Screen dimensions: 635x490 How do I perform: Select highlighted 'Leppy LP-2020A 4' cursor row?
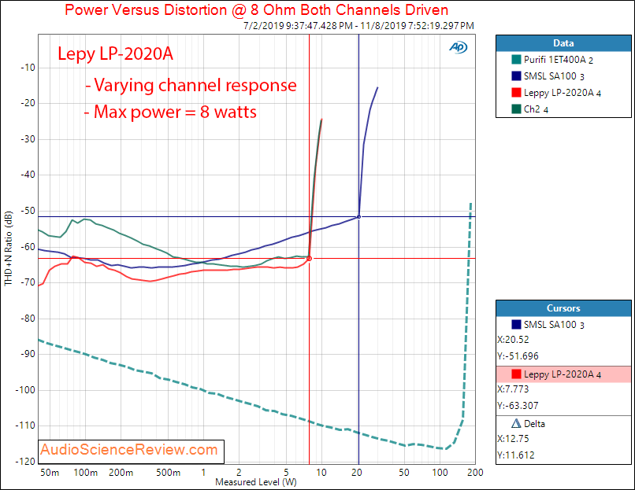click(x=563, y=374)
